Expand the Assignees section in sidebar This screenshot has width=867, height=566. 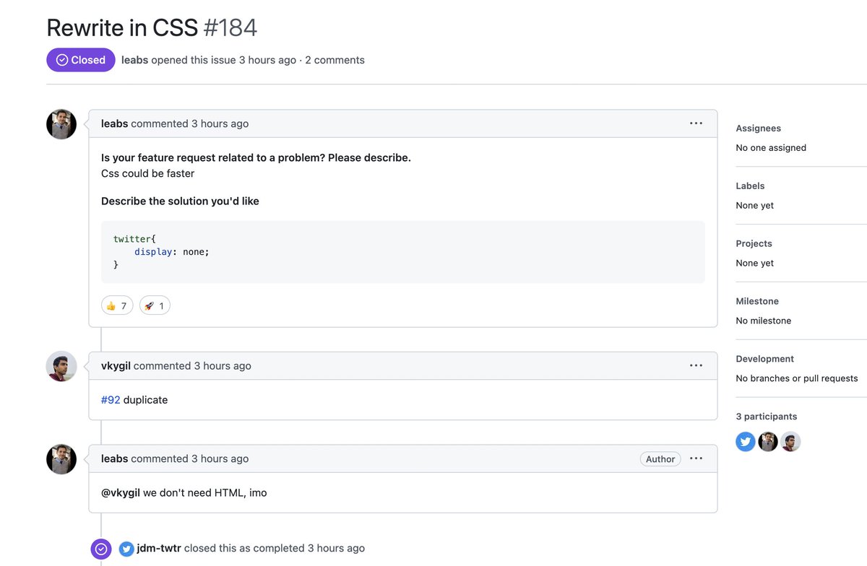click(x=758, y=128)
